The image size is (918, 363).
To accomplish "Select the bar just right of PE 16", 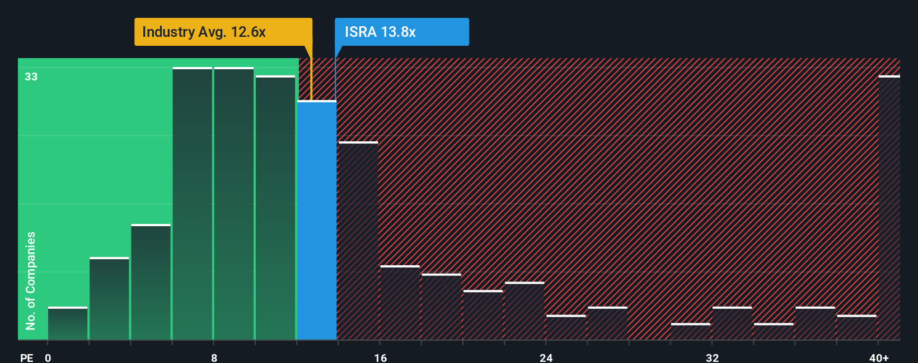I will click(x=400, y=303).
